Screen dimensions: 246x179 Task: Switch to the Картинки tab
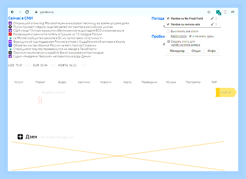[x=84, y=82]
